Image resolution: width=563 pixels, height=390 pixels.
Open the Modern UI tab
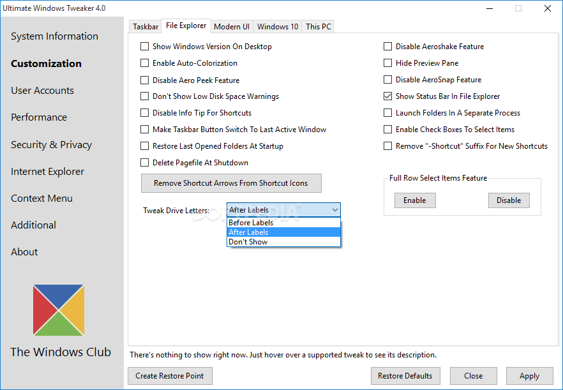click(x=232, y=27)
